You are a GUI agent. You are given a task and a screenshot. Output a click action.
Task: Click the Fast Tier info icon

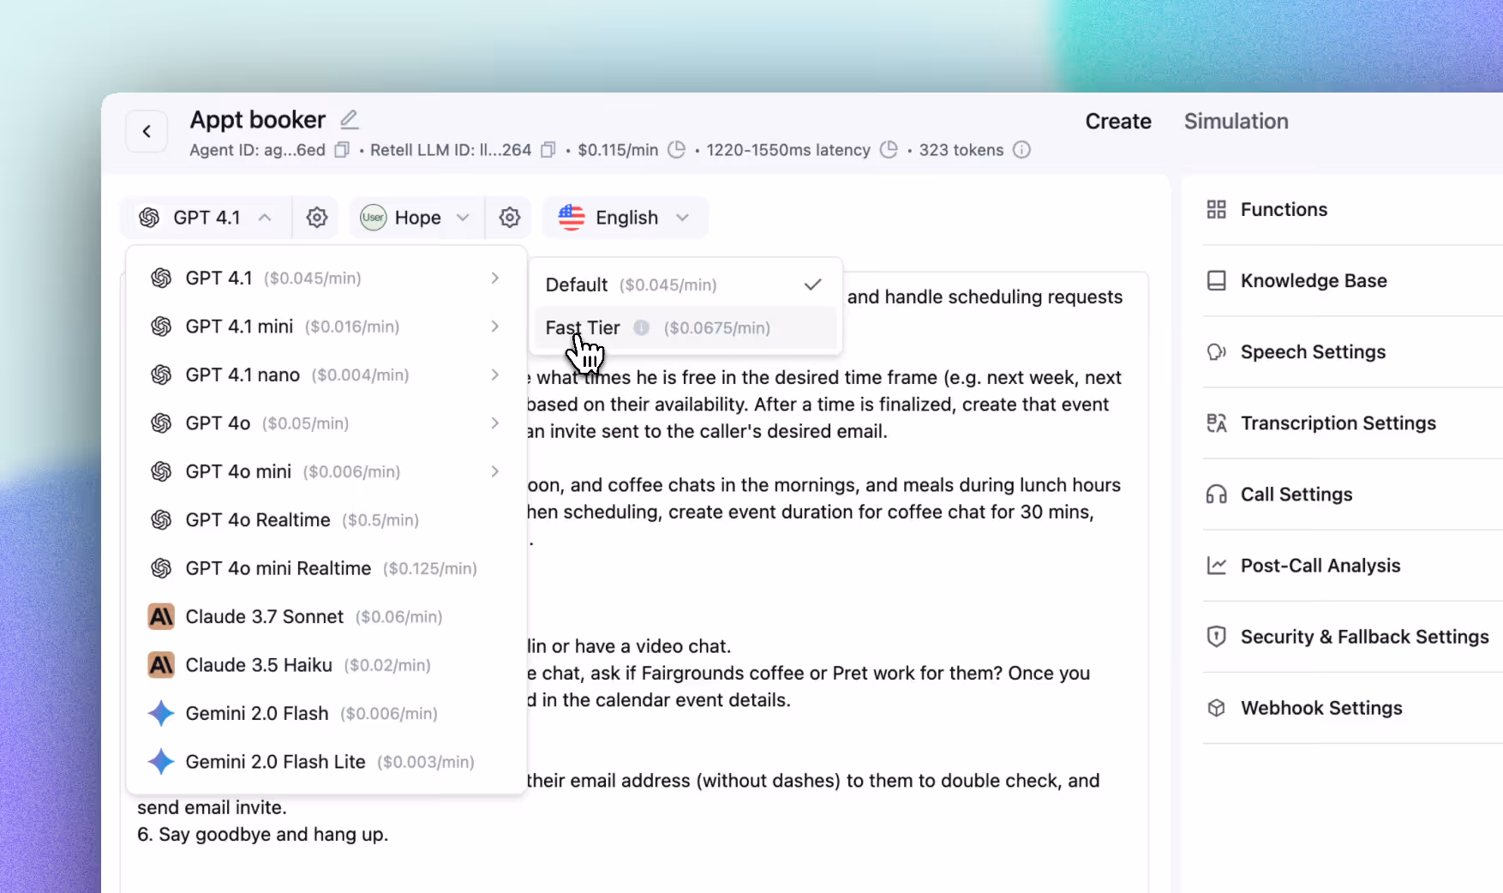coord(641,328)
